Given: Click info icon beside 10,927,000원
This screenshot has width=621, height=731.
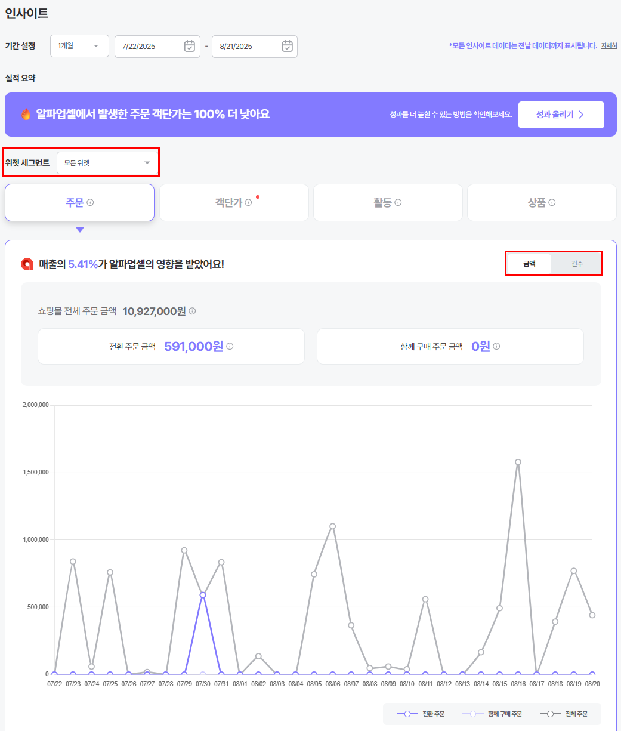Looking at the screenshot, I should tap(192, 311).
